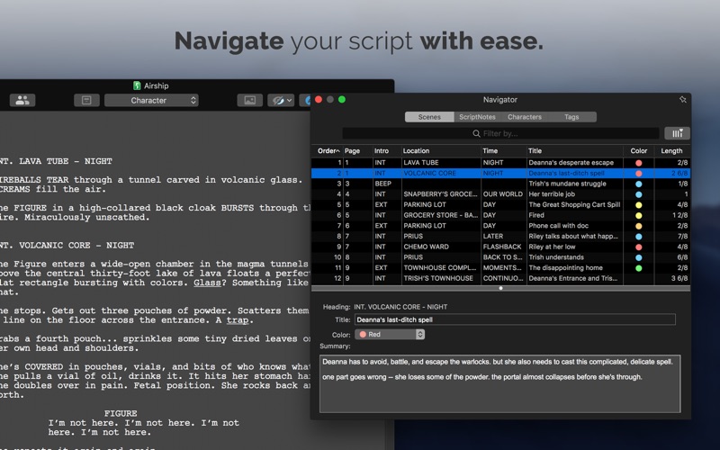
Task: Click the search magnifier icon in filter
Action: (476, 133)
